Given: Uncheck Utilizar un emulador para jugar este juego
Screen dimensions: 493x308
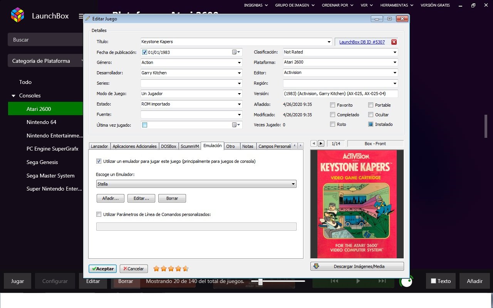Looking at the screenshot, I should tap(99, 161).
